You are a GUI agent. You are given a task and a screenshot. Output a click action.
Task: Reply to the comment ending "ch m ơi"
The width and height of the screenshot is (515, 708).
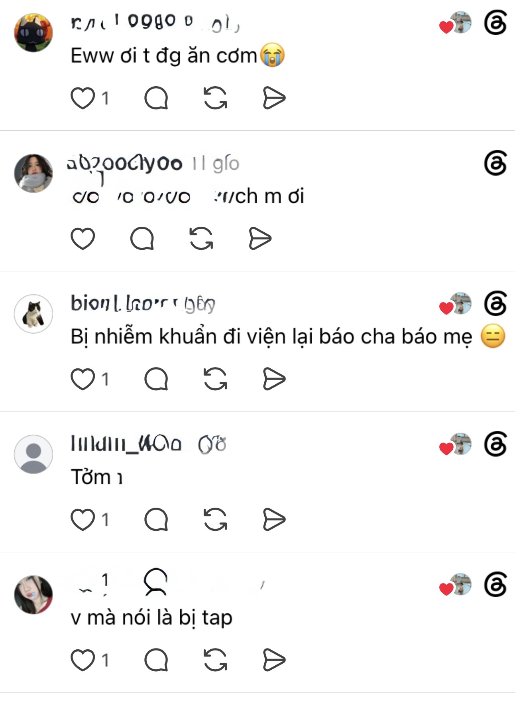tap(142, 239)
